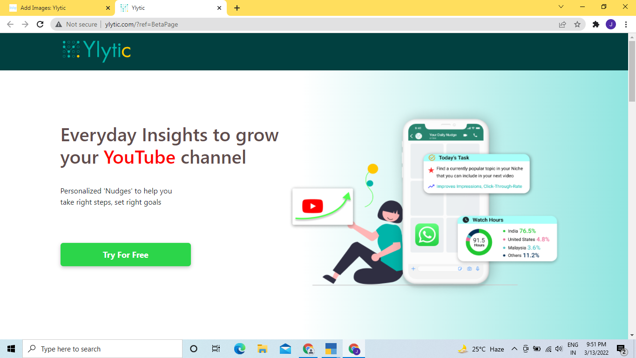The image size is (636, 358).
Task: Click the Try For Free button
Action: (126, 255)
